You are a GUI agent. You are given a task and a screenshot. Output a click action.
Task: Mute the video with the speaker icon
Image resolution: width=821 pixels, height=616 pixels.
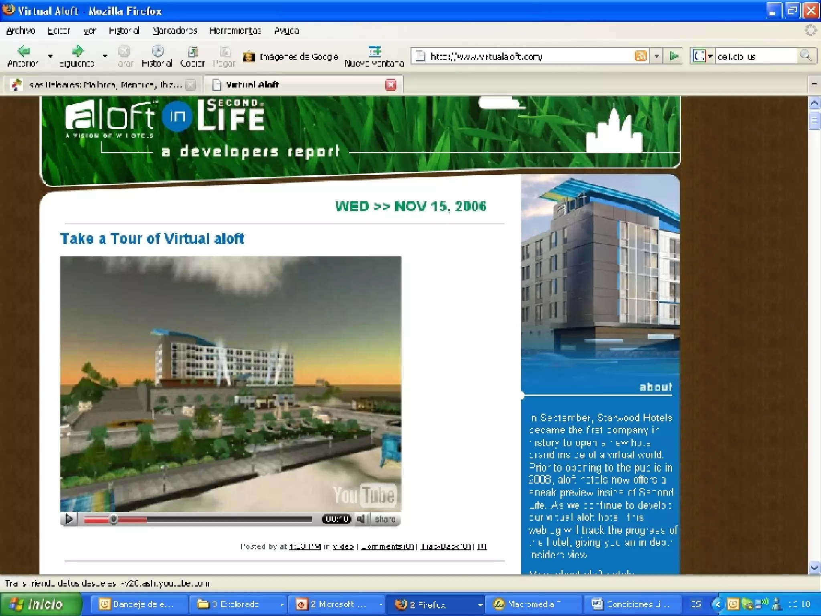tap(361, 519)
